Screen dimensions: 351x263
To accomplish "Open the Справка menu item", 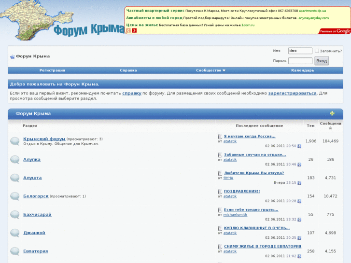I will 128,70.
